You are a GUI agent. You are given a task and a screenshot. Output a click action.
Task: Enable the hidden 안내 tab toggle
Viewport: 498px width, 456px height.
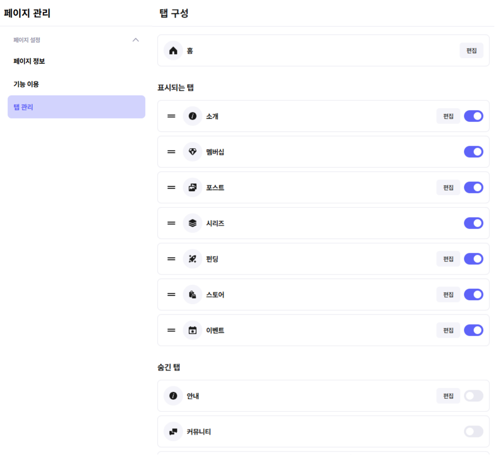coord(473,396)
